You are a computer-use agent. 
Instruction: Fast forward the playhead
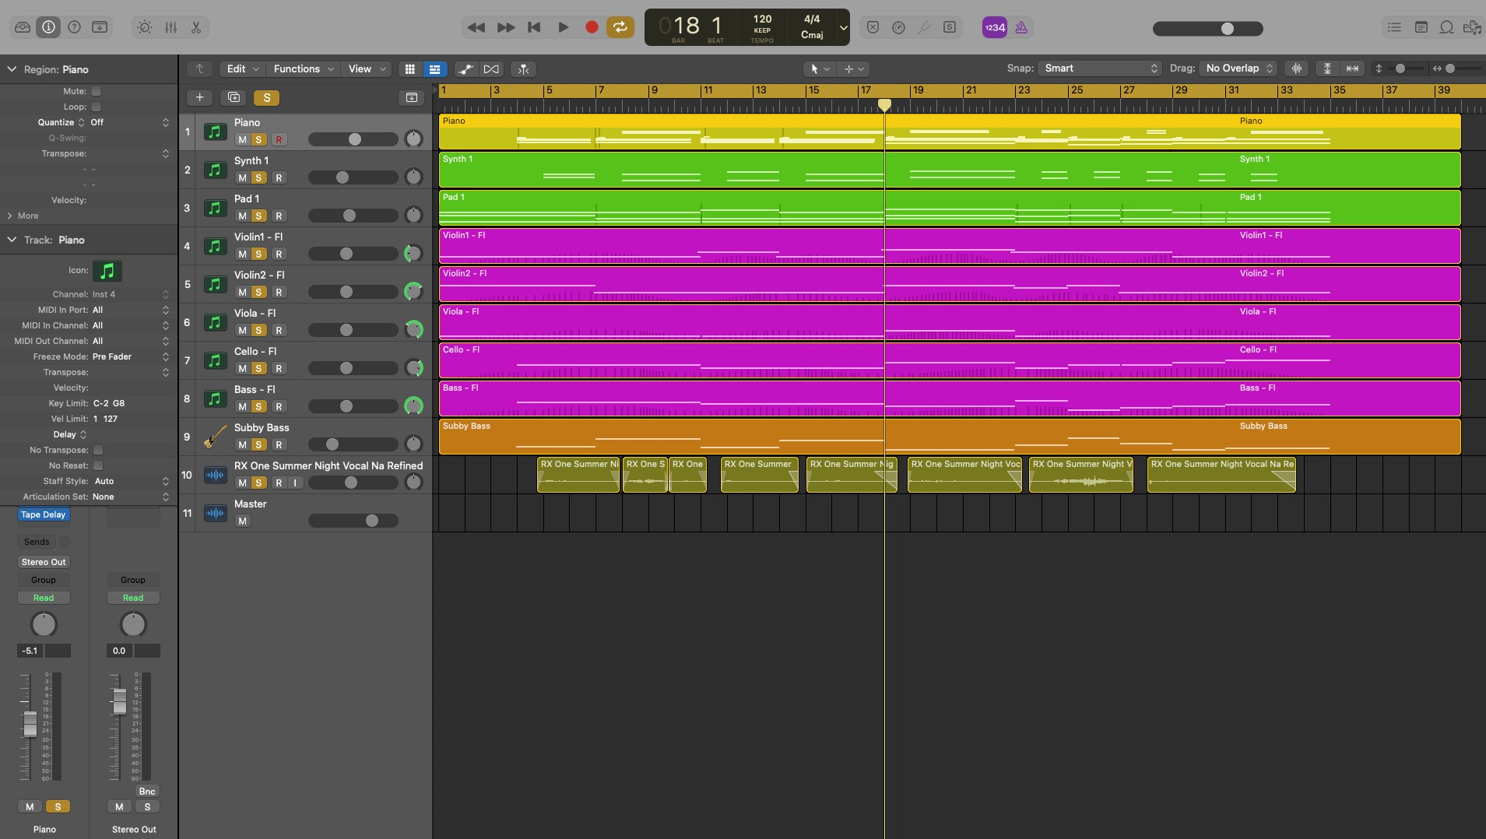click(505, 27)
